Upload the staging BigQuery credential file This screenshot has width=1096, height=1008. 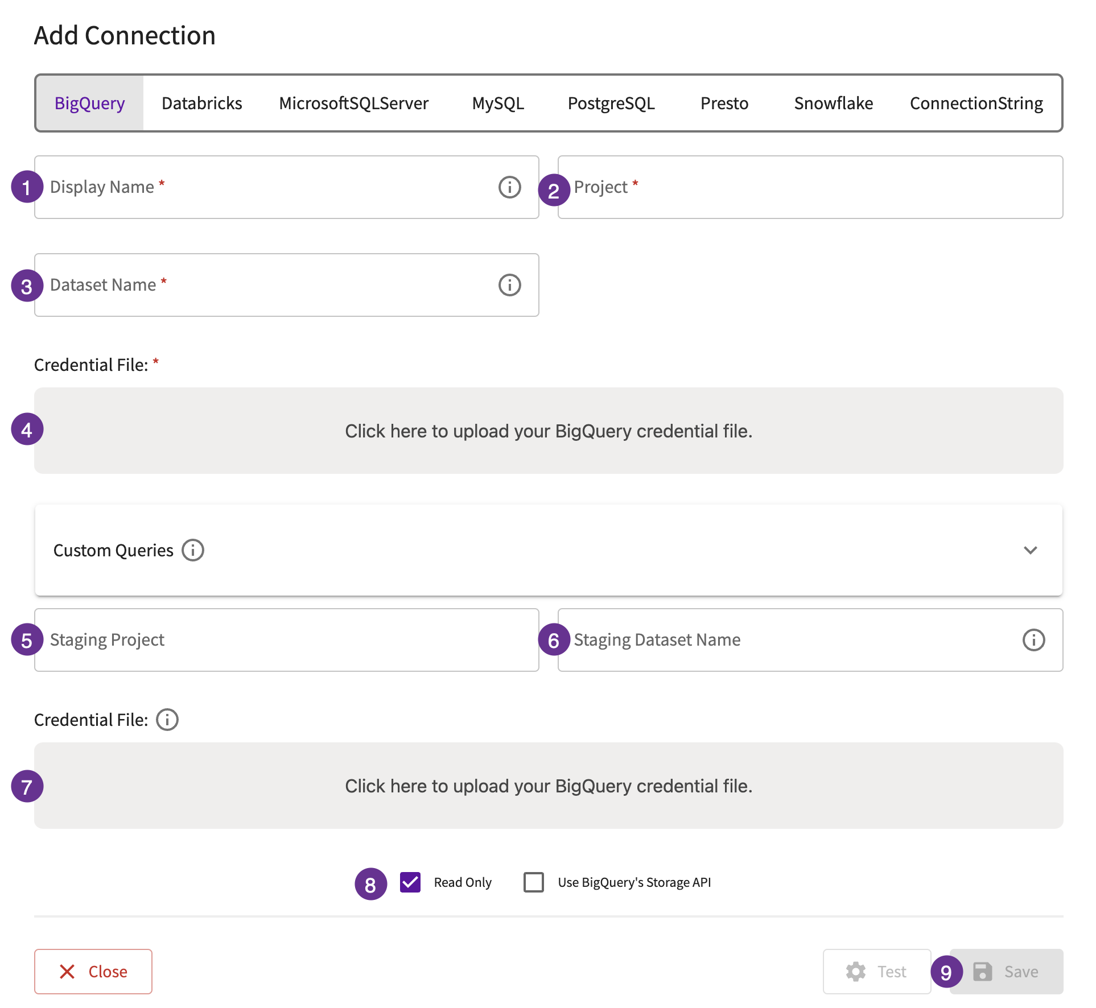point(549,786)
